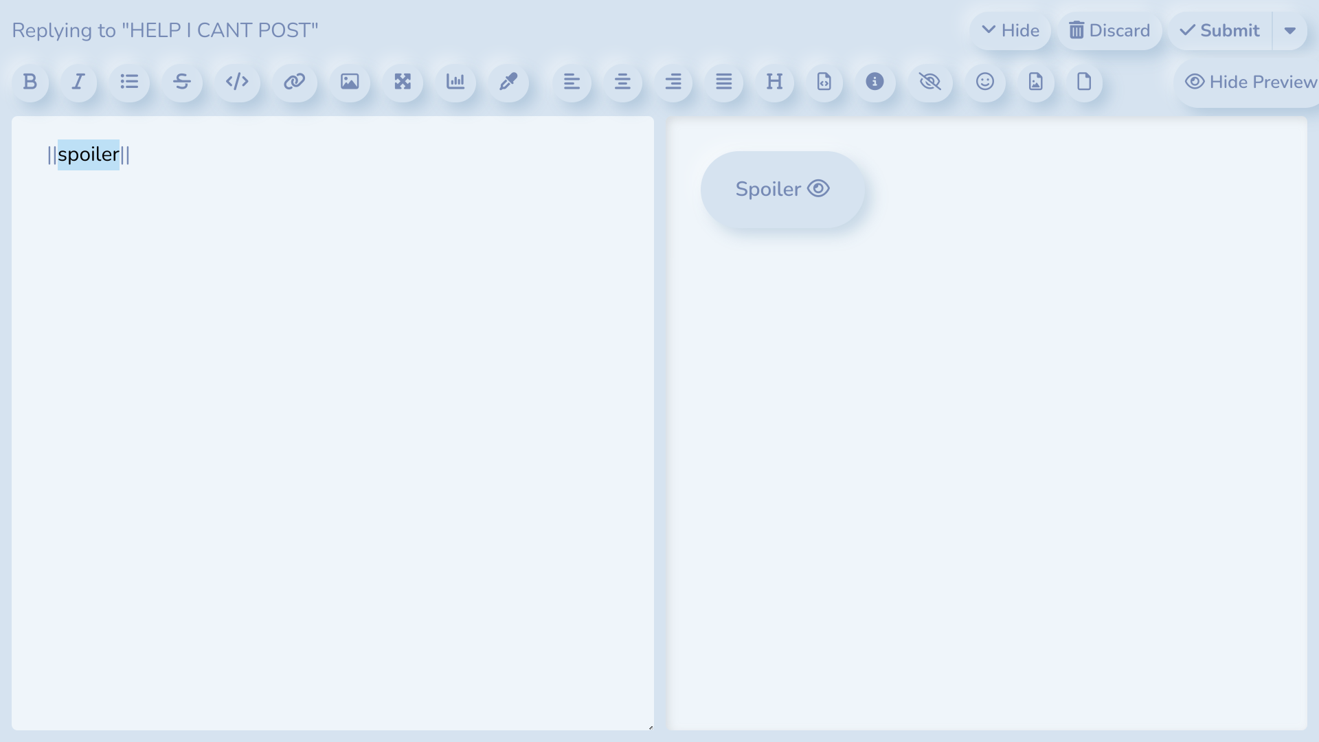Open the Submit options dropdown arrow
Screen dimensions: 1319x742
(1290, 31)
